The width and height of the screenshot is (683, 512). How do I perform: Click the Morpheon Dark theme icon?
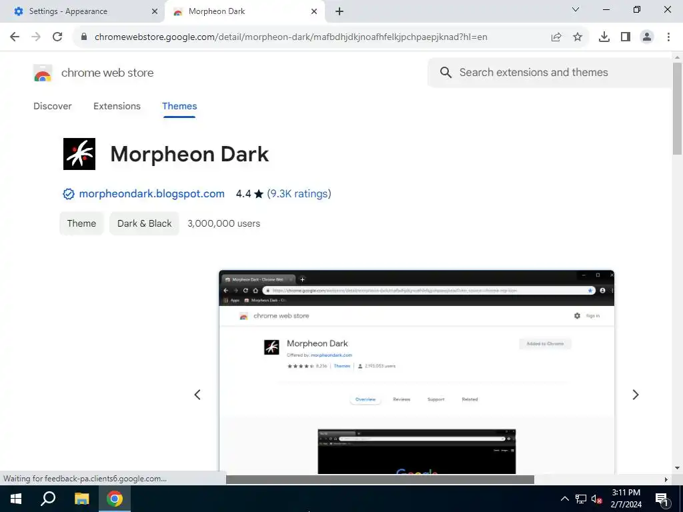[79, 154]
